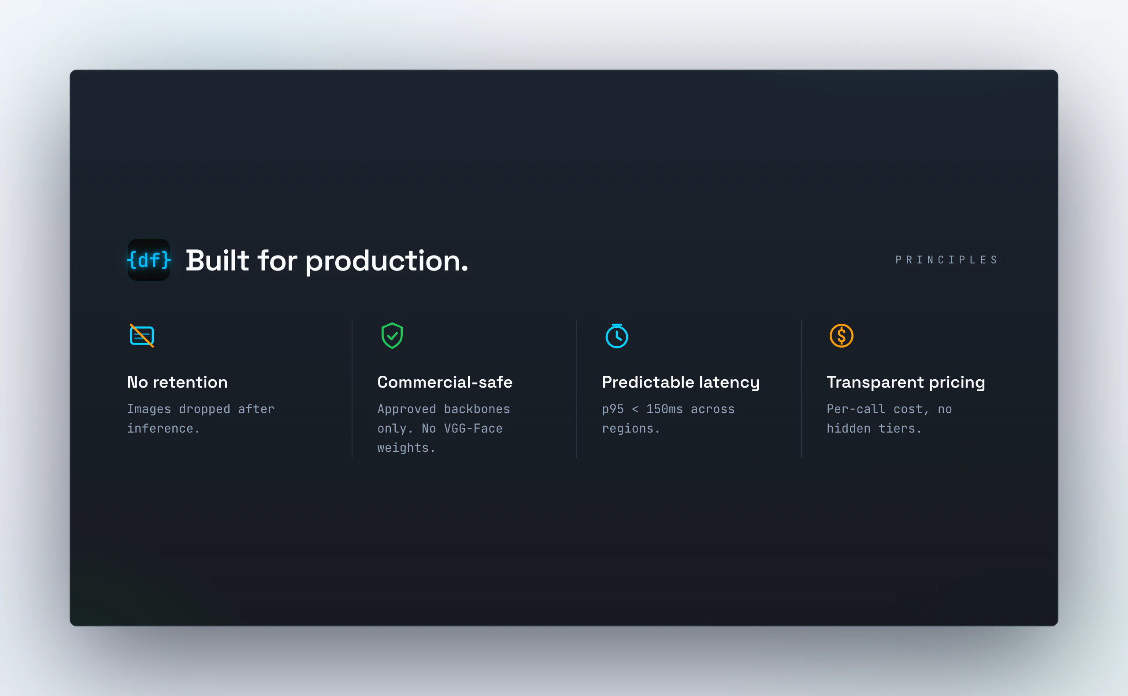The height and width of the screenshot is (696, 1128).
Task: Click the green shield checkmark icon
Action: [392, 336]
